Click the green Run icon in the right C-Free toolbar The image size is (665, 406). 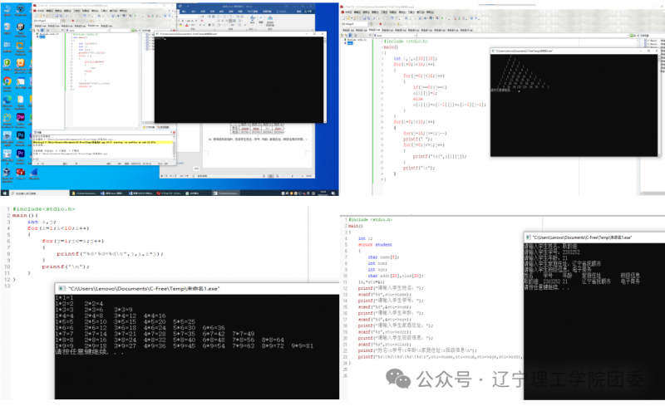442,18
